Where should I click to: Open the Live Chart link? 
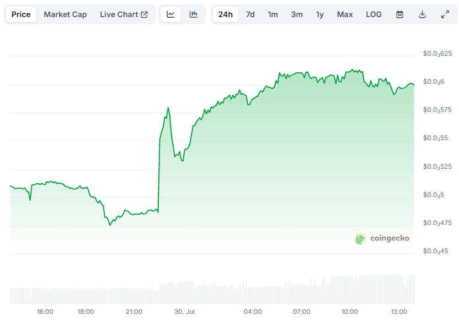[120, 14]
